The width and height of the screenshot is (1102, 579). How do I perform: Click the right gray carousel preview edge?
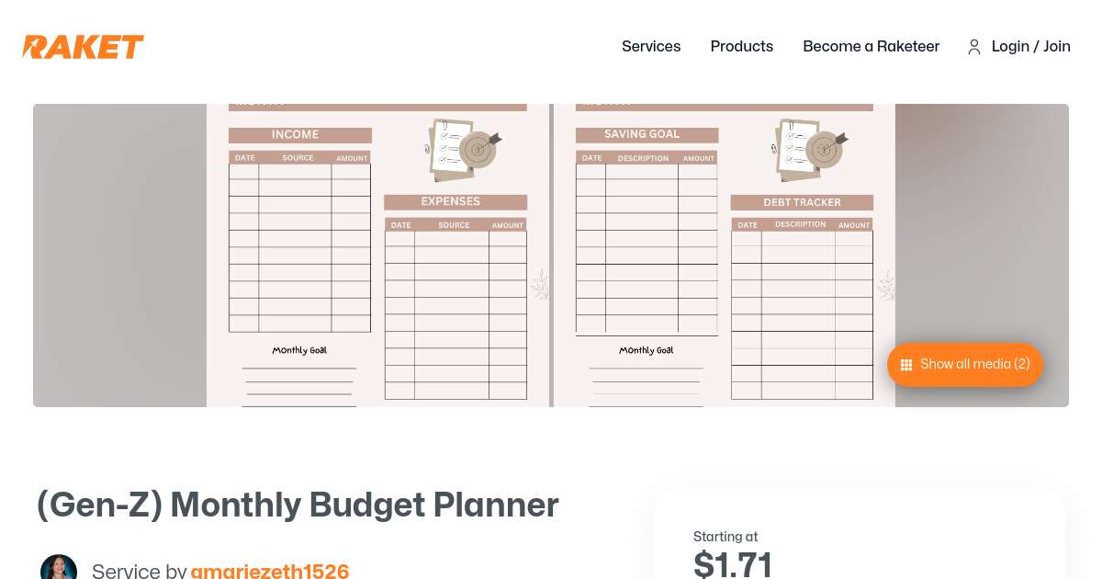click(981, 255)
